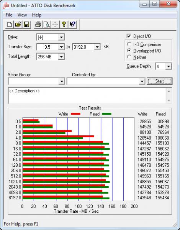Open the Total Length 256 MB dropdown
Image resolution: width=180 pixels, height=230 pixels.
[x=61, y=57]
